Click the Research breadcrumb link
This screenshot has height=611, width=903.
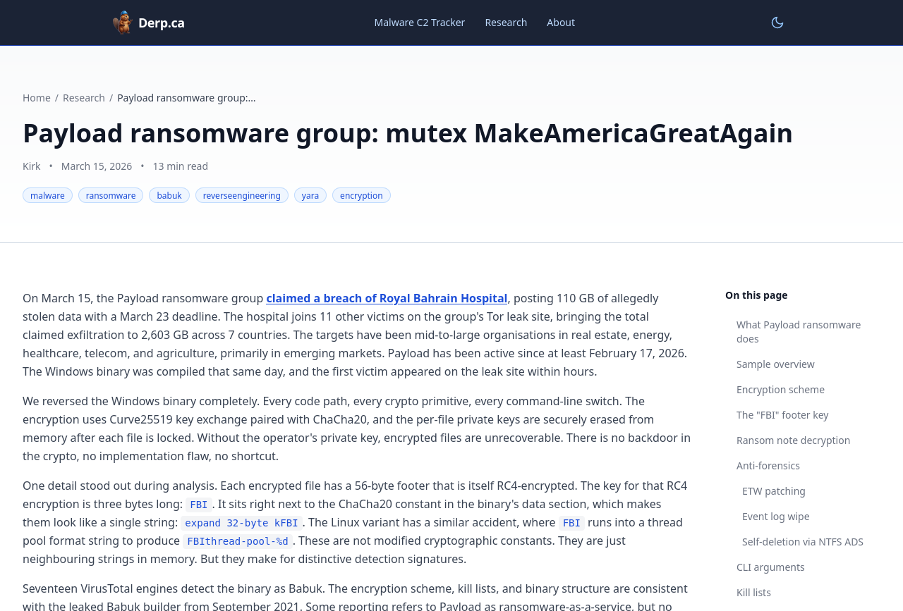click(x=84, y=98)
